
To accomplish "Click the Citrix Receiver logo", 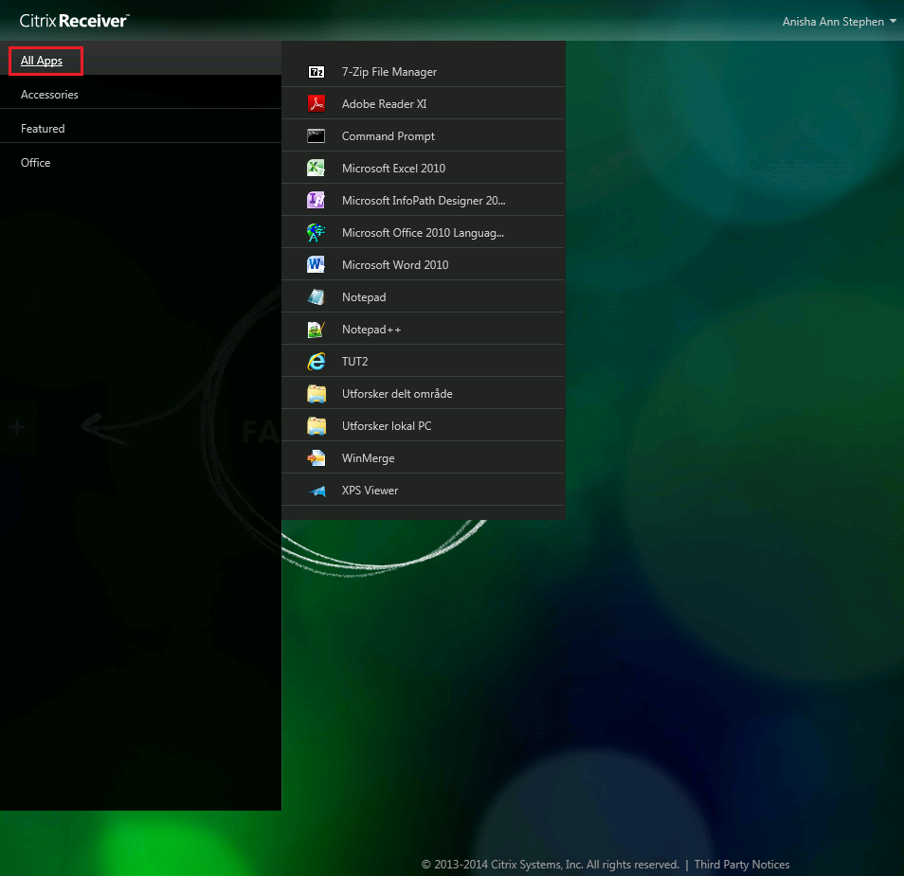I will [74, 22].
